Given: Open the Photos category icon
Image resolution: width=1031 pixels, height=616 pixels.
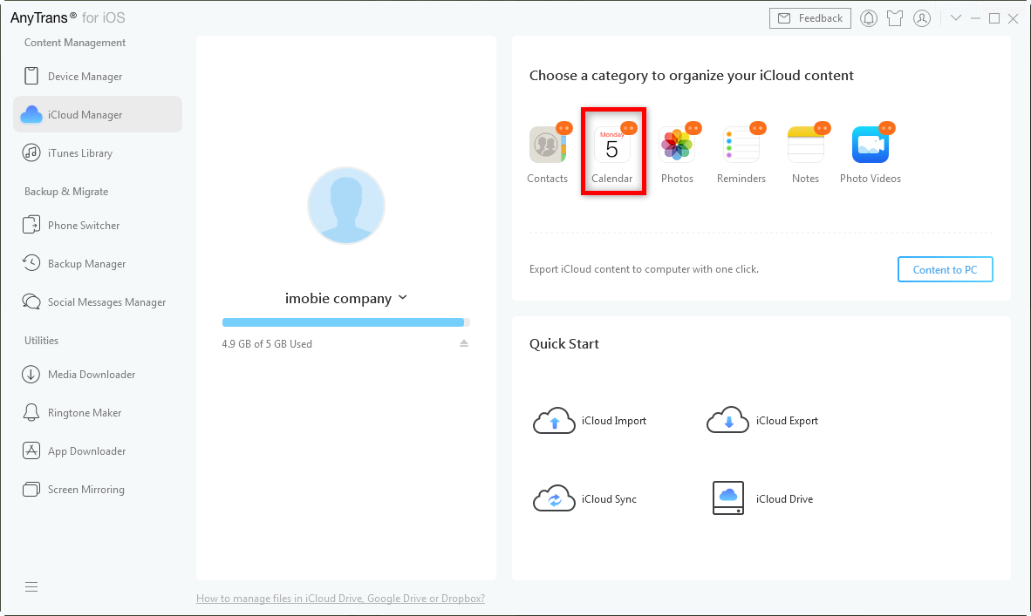Looking at the screenshot, I should click(677, 145).
